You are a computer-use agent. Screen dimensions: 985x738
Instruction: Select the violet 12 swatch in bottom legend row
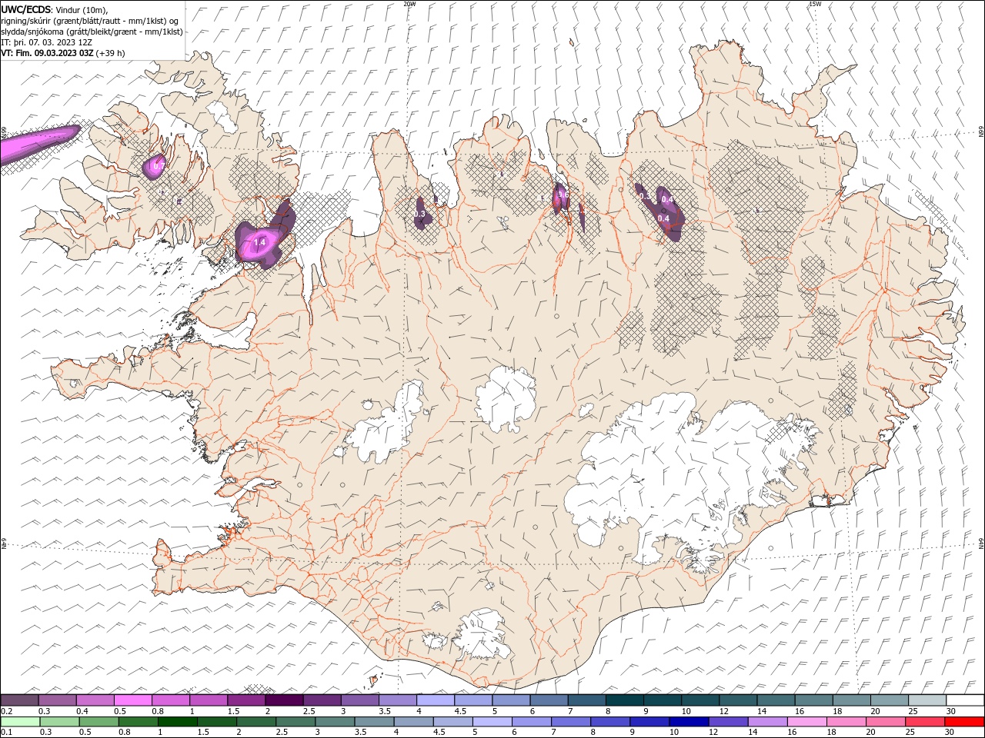click(728, 722)
